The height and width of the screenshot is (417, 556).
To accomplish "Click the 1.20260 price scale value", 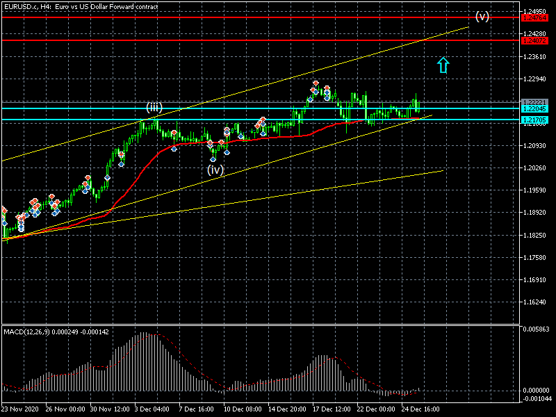I will pyautogui.click(x=536, y=168).
